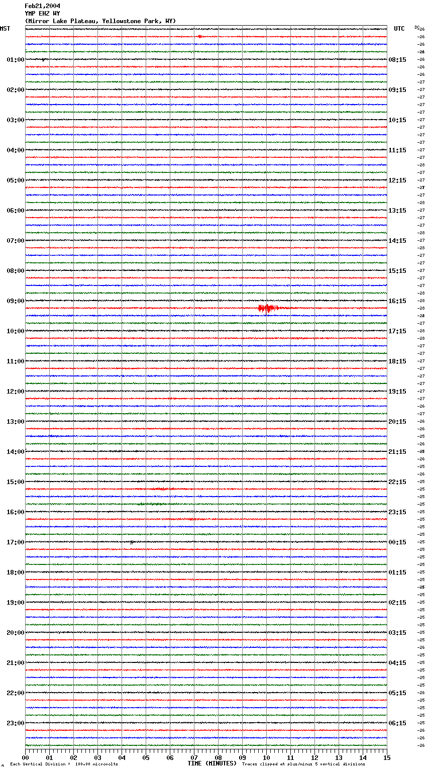
Task: Click the 09:00 MST time label
Action: click(x=16, y=301)
